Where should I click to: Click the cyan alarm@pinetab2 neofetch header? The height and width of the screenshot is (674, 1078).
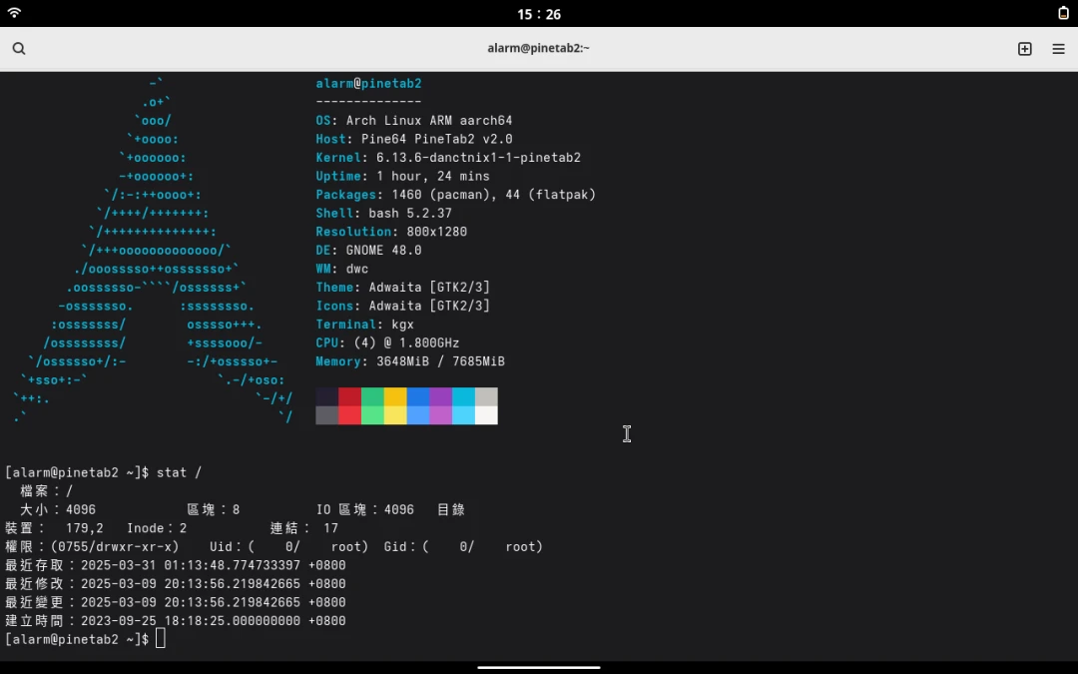pyautogui.click(x=368, y=84)
